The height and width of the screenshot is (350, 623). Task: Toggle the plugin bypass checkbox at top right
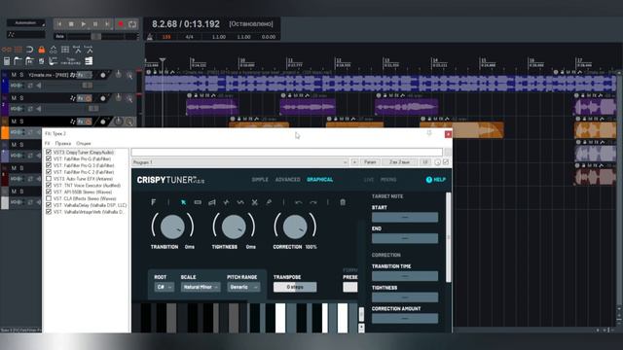tap(446, 162)
